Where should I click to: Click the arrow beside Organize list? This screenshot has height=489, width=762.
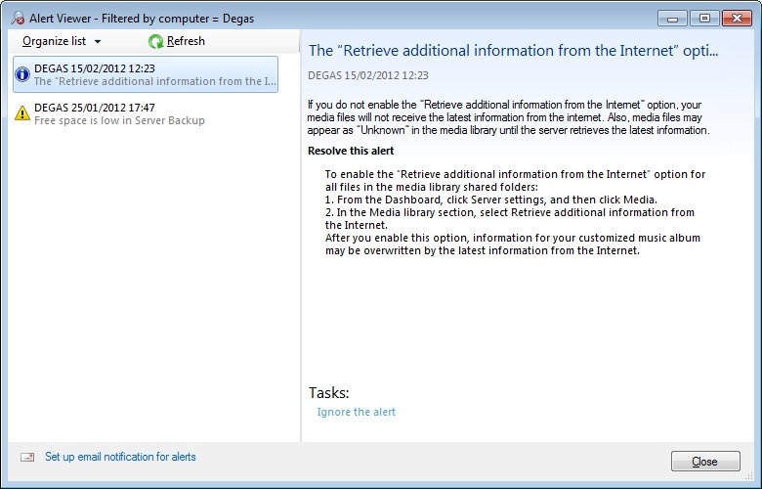(x=98, y=42)
